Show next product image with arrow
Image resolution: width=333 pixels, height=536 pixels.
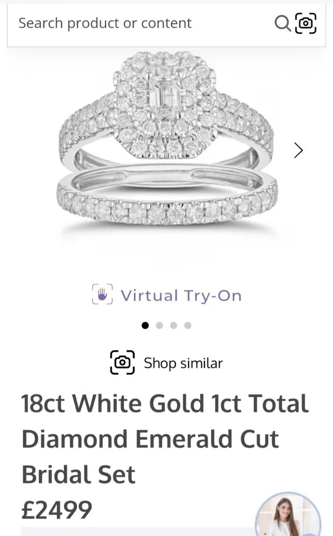tap(298, 151)
